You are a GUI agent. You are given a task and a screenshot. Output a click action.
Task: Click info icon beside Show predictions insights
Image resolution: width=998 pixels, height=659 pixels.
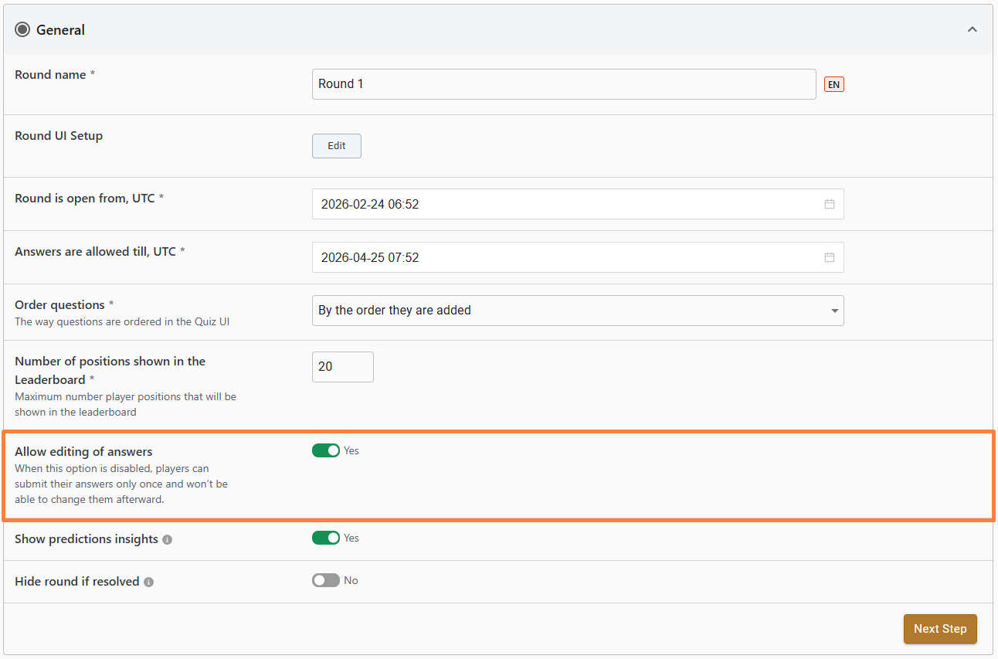click(168, 540)
